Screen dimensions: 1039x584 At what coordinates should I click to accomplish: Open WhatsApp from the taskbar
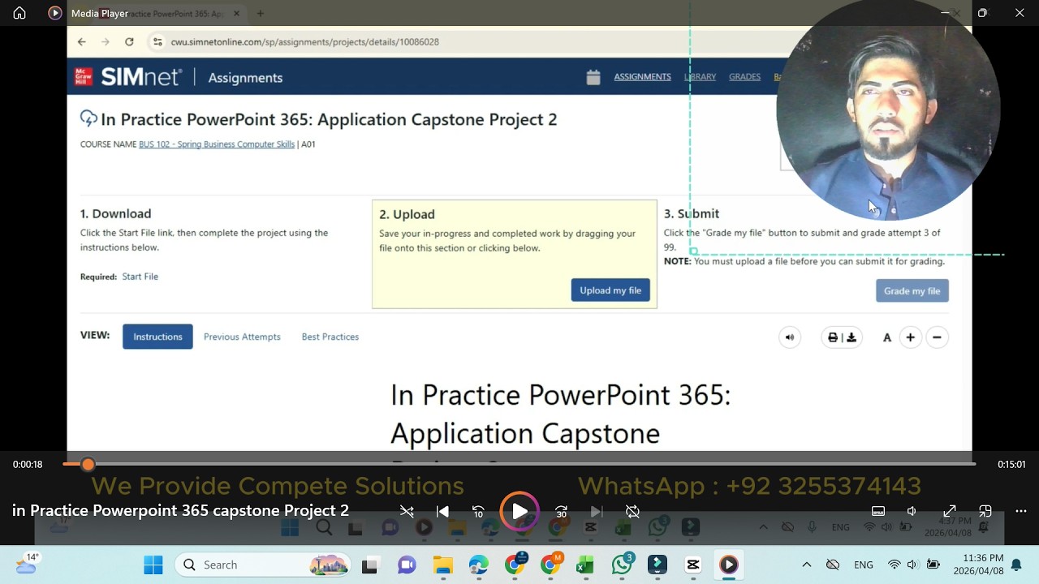(x=622, y=565)
